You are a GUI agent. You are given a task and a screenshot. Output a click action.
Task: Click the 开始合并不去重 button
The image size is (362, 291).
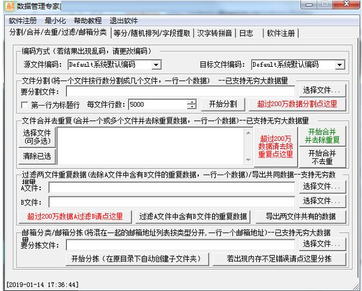point(323,157)
